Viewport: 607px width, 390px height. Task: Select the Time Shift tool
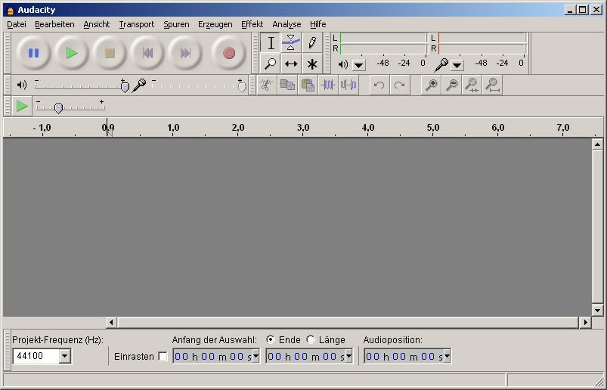(291, 63)
